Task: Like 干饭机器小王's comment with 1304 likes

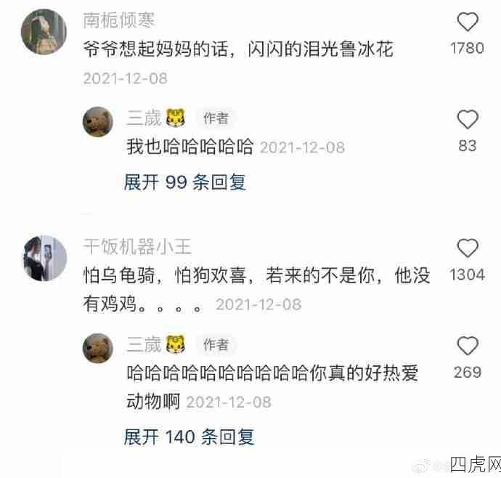Action: click(x=468, y=248)
